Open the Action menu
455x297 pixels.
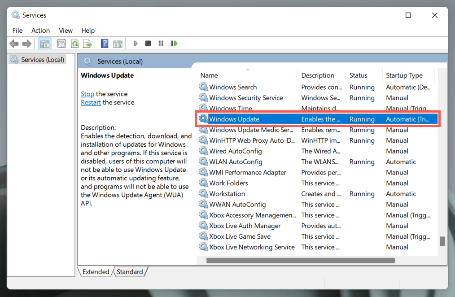point(41,31)
